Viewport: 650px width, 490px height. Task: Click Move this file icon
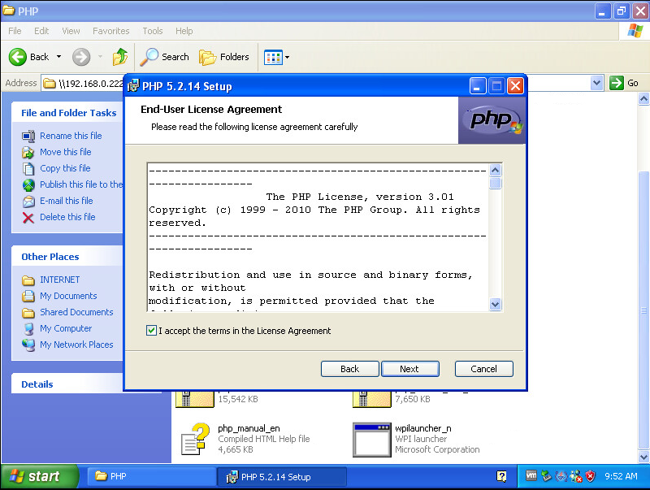(x=28, y=152)
